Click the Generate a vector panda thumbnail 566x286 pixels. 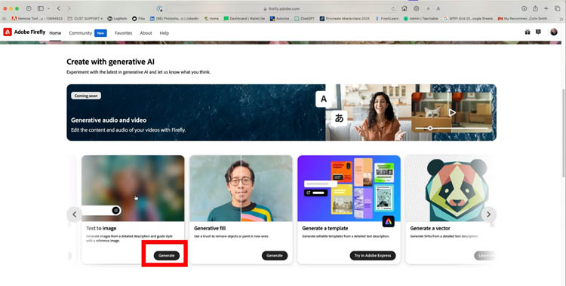coord(451,188)
